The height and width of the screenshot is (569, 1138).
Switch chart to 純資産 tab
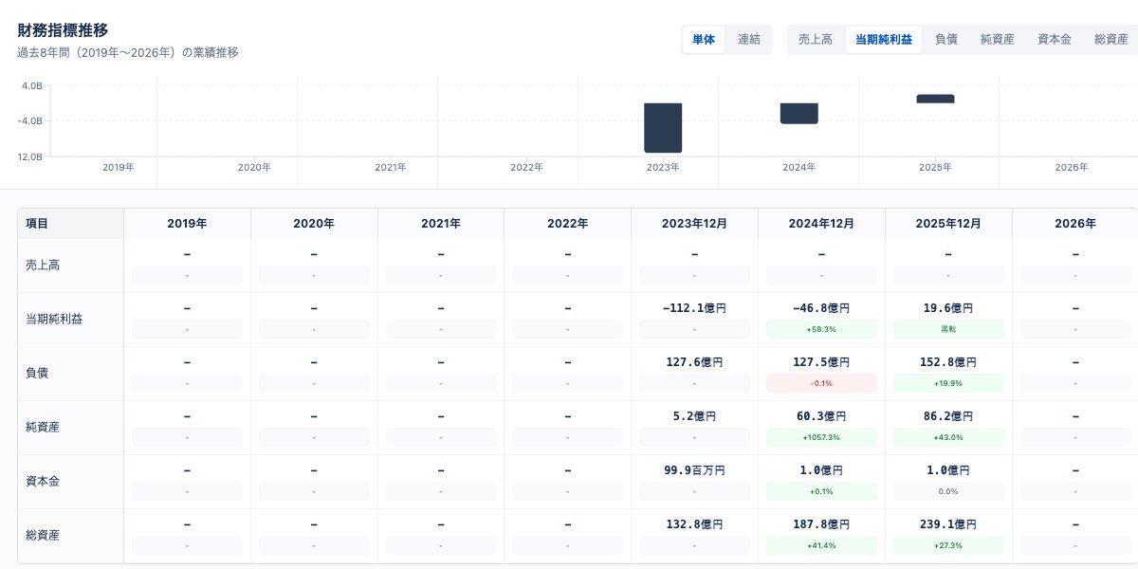(998, 40)
